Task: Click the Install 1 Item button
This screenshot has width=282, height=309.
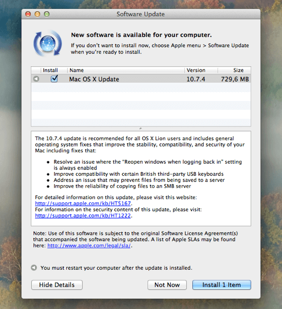Action: point(221,285)
